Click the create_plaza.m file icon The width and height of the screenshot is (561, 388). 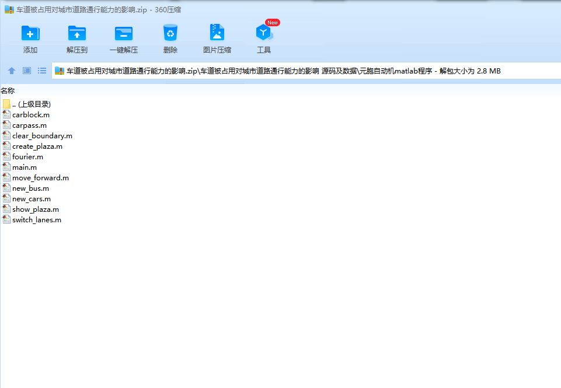click(x=6, y=146)
